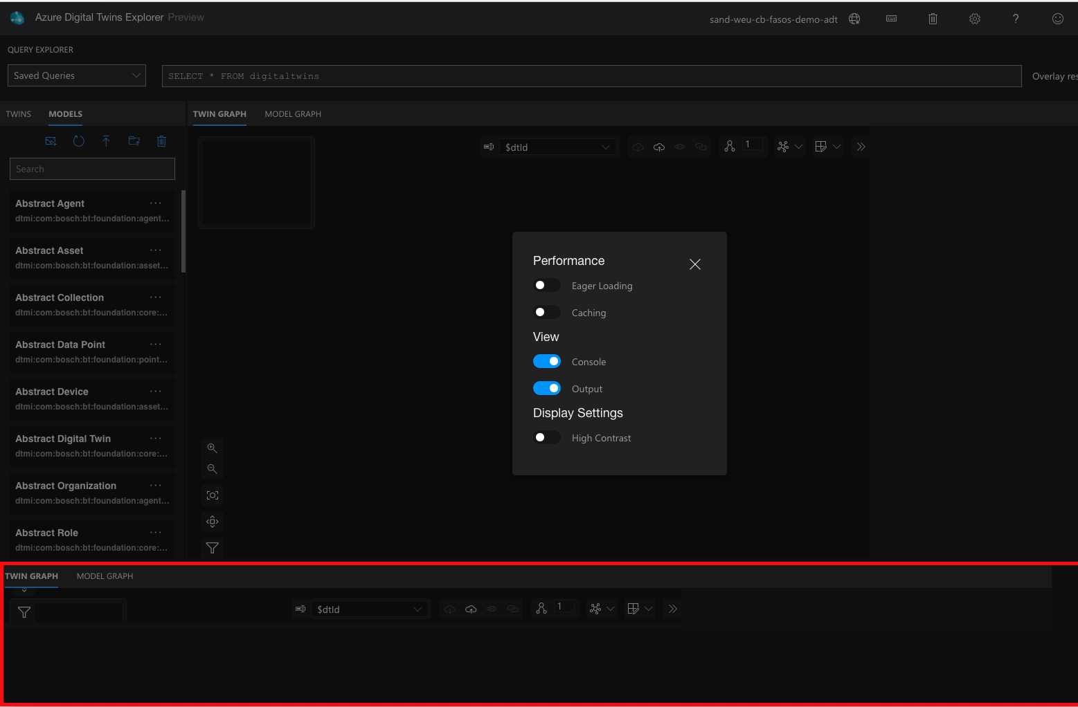
Task: Enable High Contrast display setting
Action: coord(547,437)
